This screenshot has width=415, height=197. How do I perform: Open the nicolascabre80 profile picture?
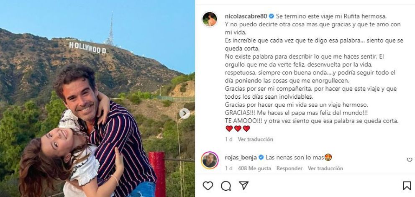[x=210, y=19]
